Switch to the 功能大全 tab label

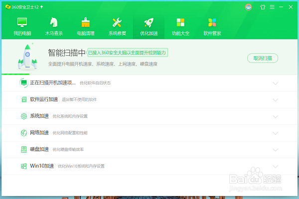180,33
